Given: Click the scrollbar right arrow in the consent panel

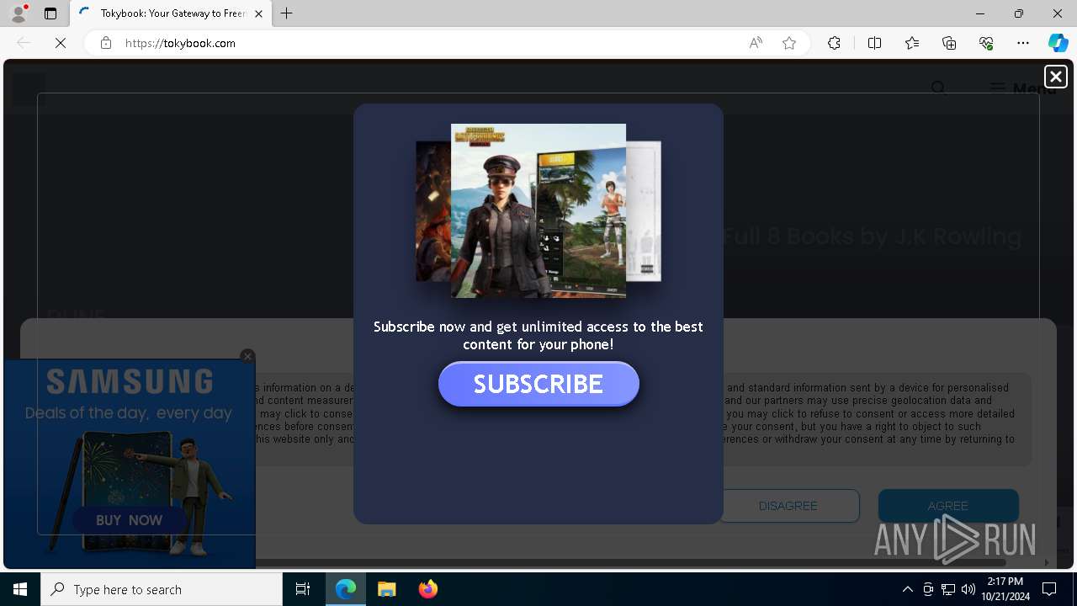Looking at the screenshot, I should [1046, 562].
